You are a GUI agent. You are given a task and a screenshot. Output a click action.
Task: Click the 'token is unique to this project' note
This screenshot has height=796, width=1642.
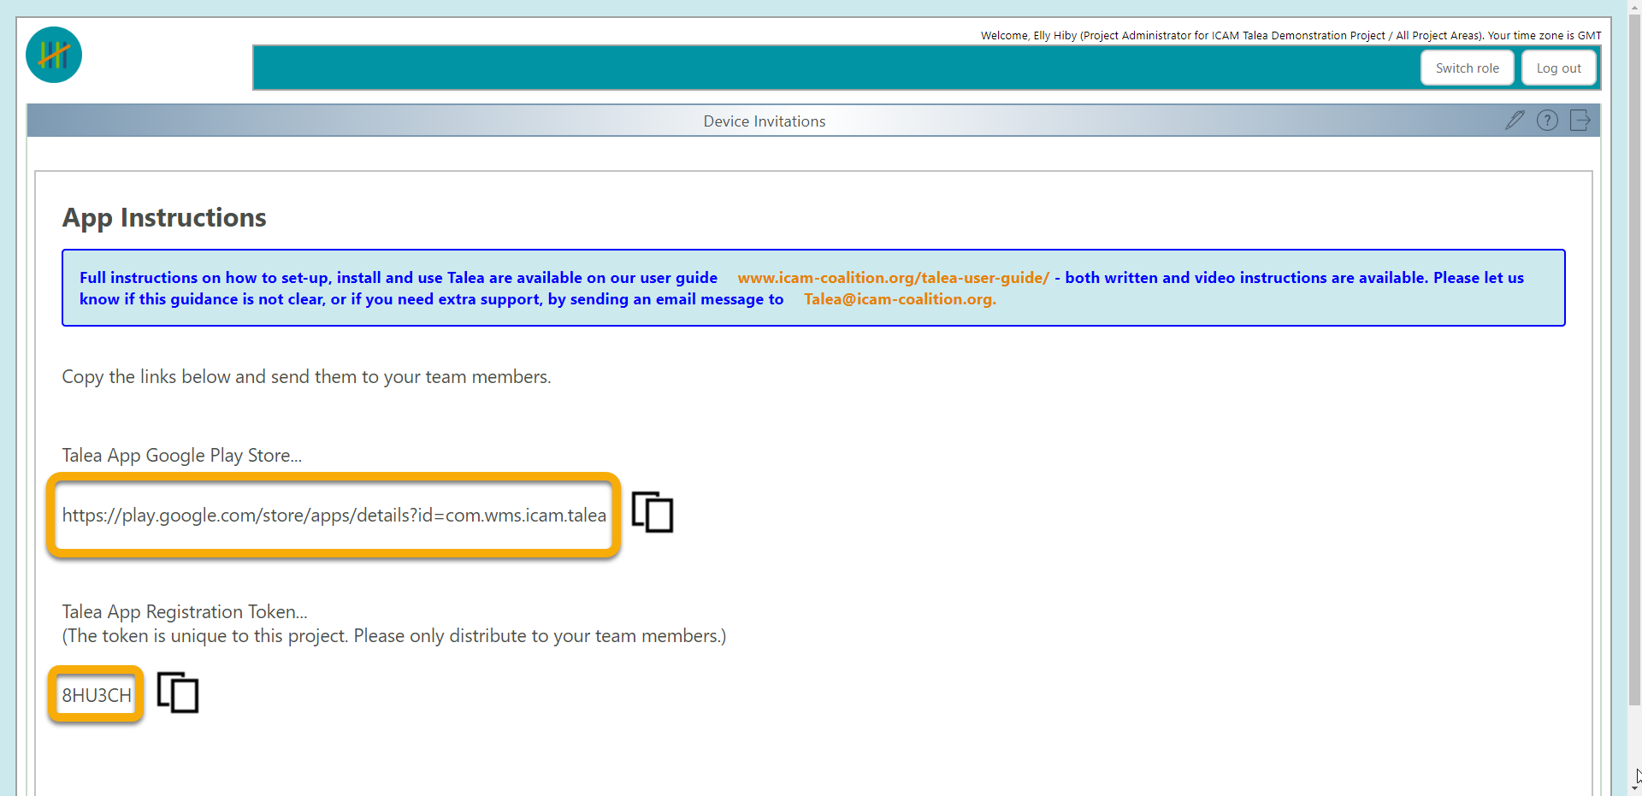tap(394, 636)
